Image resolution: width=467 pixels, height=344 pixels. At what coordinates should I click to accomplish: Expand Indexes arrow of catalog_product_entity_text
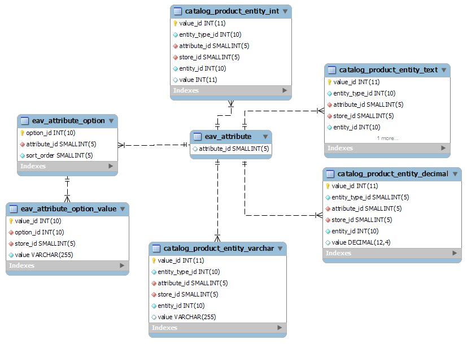pos(443,148)
